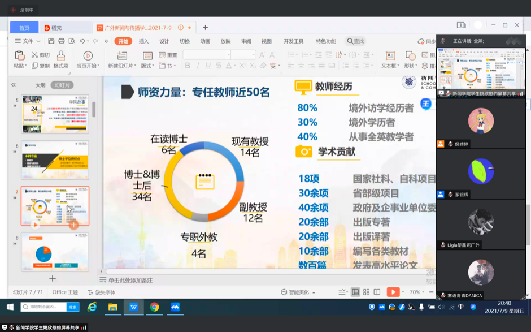The height and width of the screenshot is (332, 531).
Task: Expand the 70% zoom level dropdown
Action: [417, 292]
